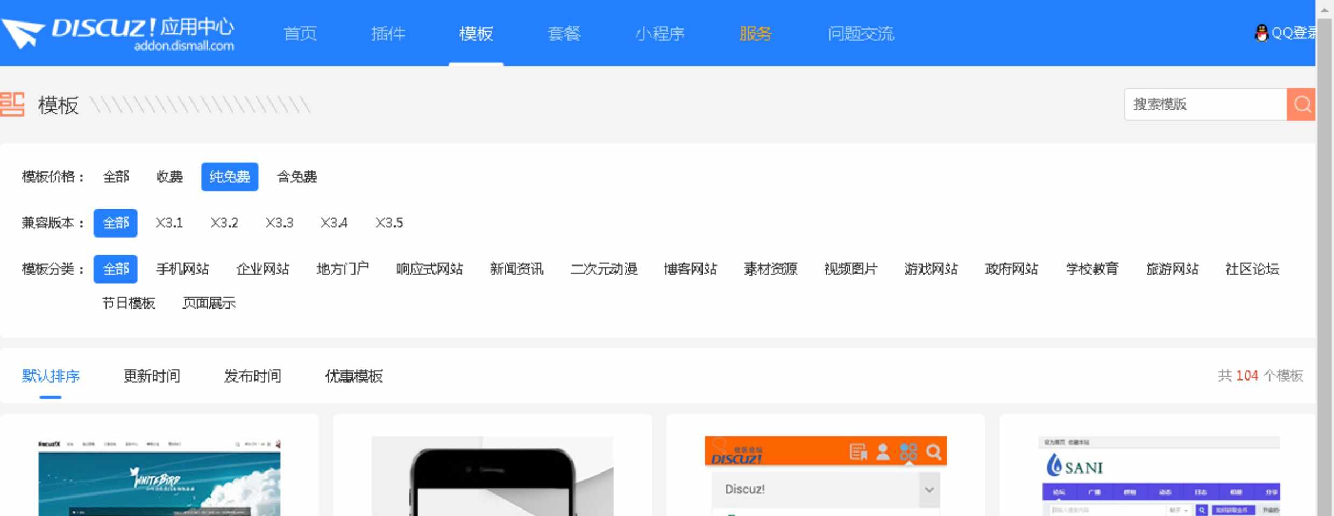Switch to the 优惠模板 tab
Image resolution: width=1334 pixels, height=516 pixels.
(353, 376)
